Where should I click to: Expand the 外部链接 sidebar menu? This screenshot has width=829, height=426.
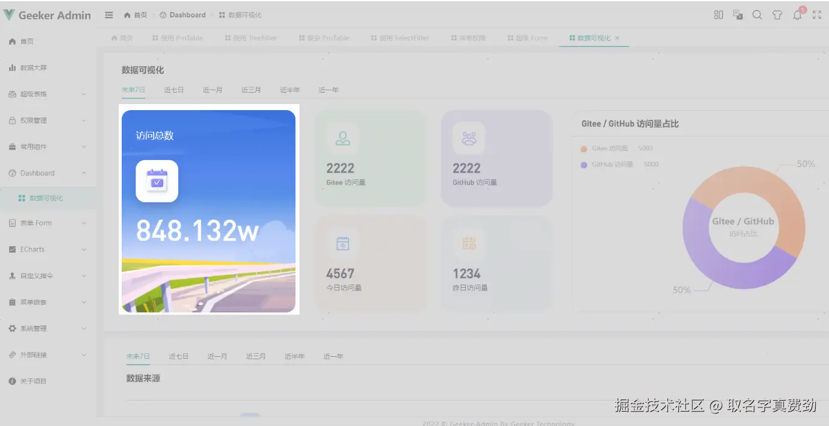pyautogui.click(x=48, y=355)
